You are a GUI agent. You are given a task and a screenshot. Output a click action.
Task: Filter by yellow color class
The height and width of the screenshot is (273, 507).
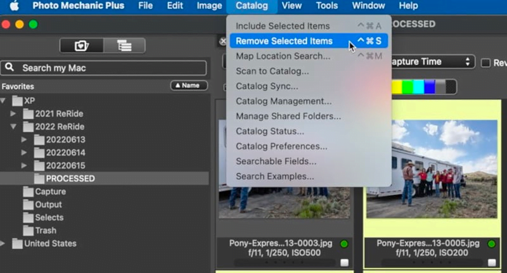[x=397, y=87]
